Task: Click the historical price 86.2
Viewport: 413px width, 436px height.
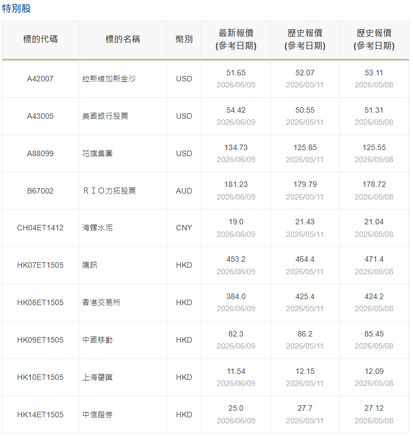Action: pos(305,334)
